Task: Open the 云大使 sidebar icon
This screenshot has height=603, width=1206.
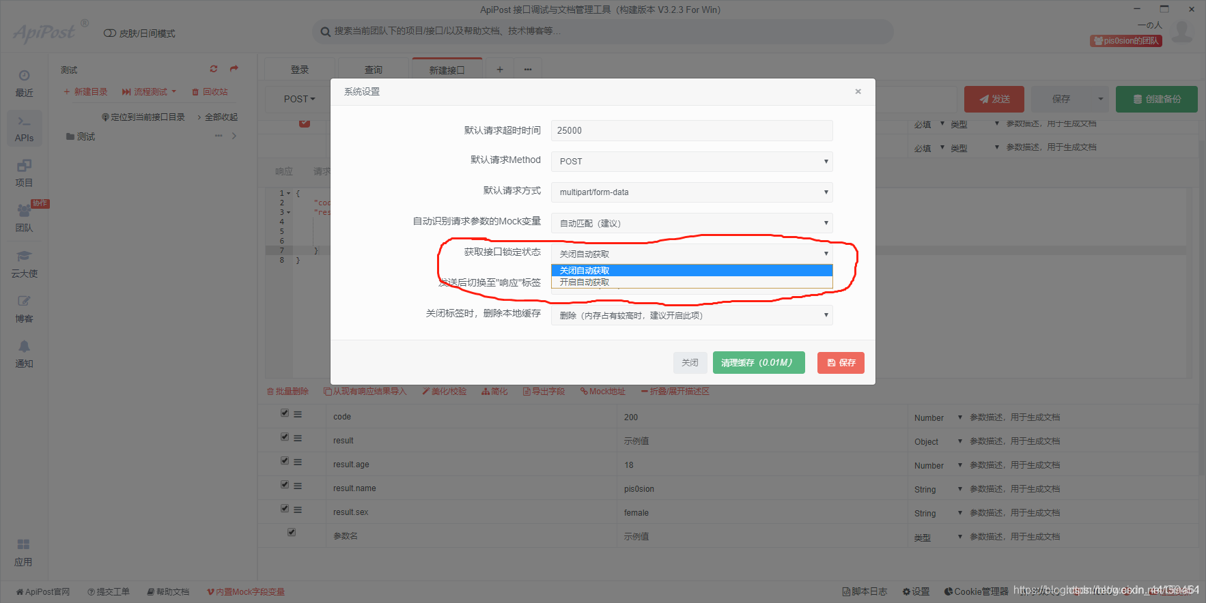Action: tap(24, 264)
